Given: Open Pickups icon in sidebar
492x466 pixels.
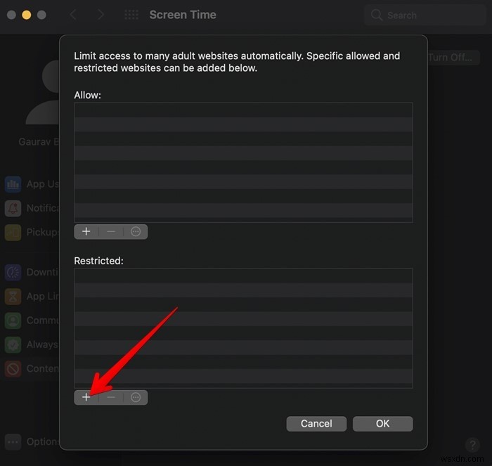Looking at the screenshot, I should [x=13, y=233].
